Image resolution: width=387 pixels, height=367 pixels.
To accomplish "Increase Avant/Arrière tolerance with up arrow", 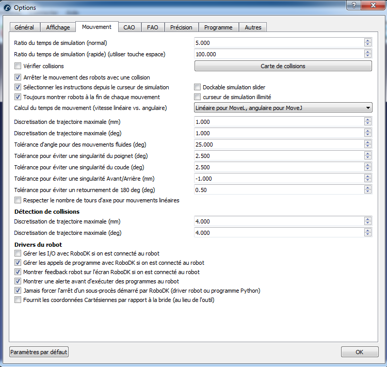I will pyautogui.click(x=368, y=177).
